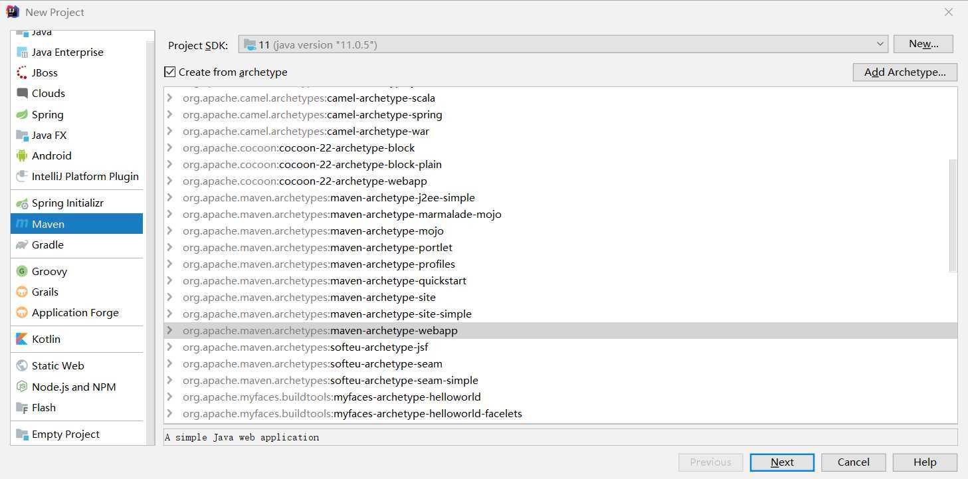968x479 pixels.
Task: Close the New Project dialog
Action: pos(949,12)
